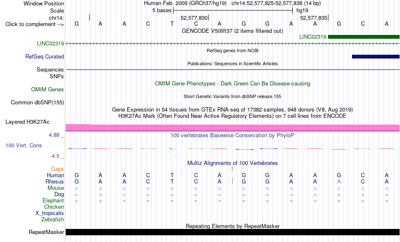The width and height of the screenshot is (400, 242).
Task: Click the 'Common dbSNP(155)' track label
Action: coord(37,103)
